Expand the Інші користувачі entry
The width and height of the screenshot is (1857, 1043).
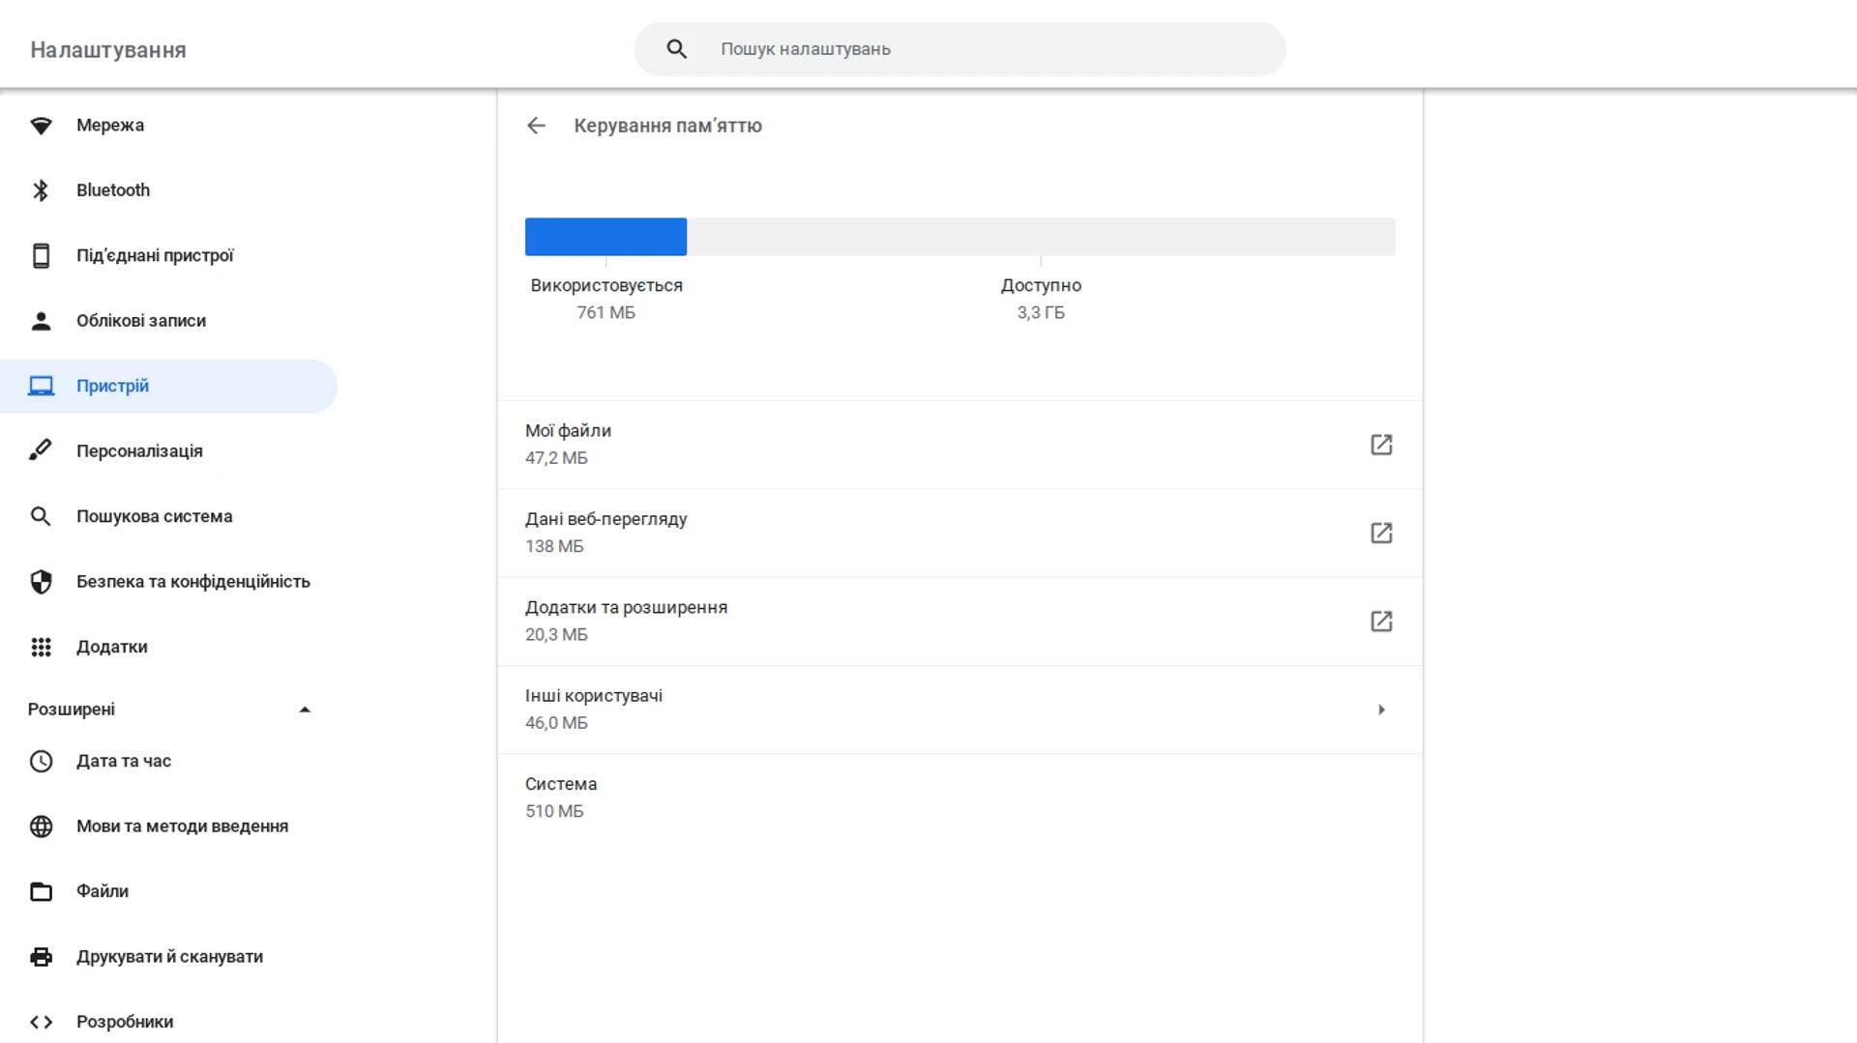point(1381,709)
